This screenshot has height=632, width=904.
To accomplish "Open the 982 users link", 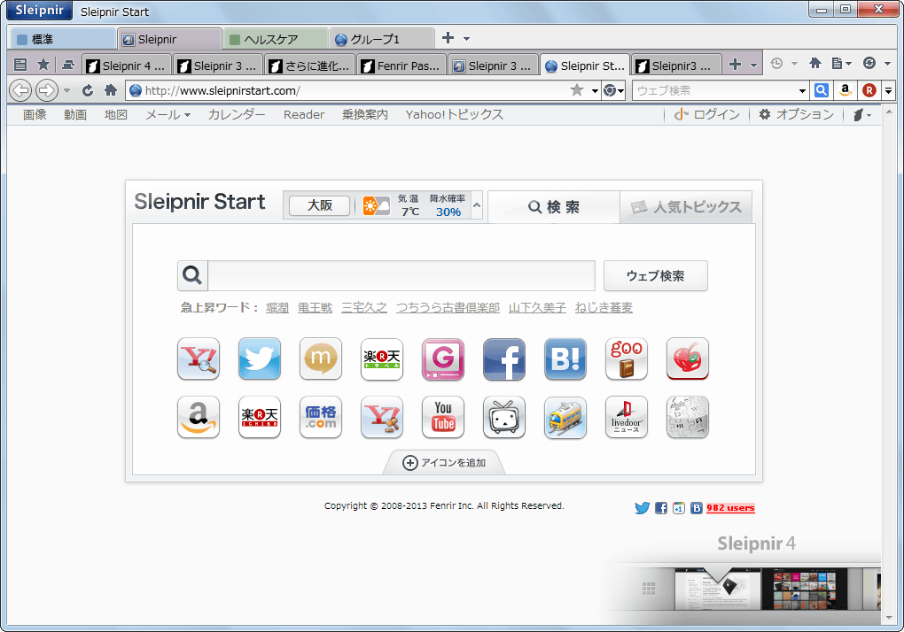I will (730, 508).
